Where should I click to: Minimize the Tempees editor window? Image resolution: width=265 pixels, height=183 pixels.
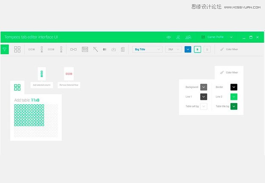244,38
